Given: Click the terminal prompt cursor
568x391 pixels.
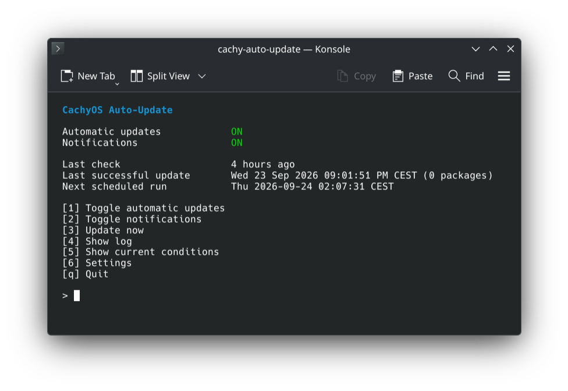Looking at the screenshot, I should [77, 295].
